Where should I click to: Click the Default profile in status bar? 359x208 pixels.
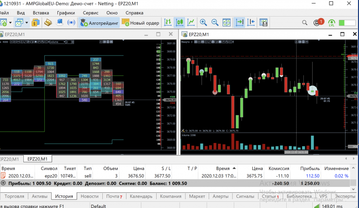98,206
